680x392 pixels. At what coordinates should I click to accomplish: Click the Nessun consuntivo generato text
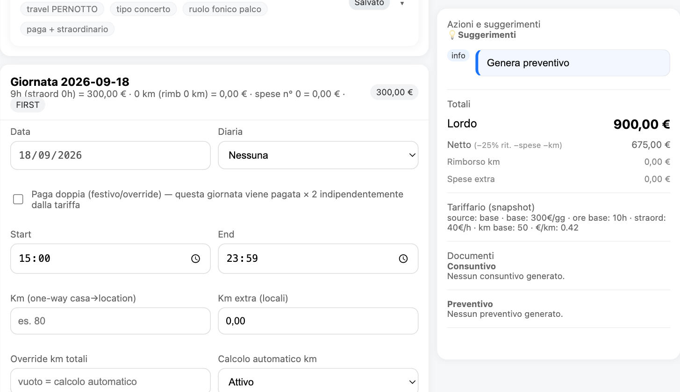coord(506,276)
